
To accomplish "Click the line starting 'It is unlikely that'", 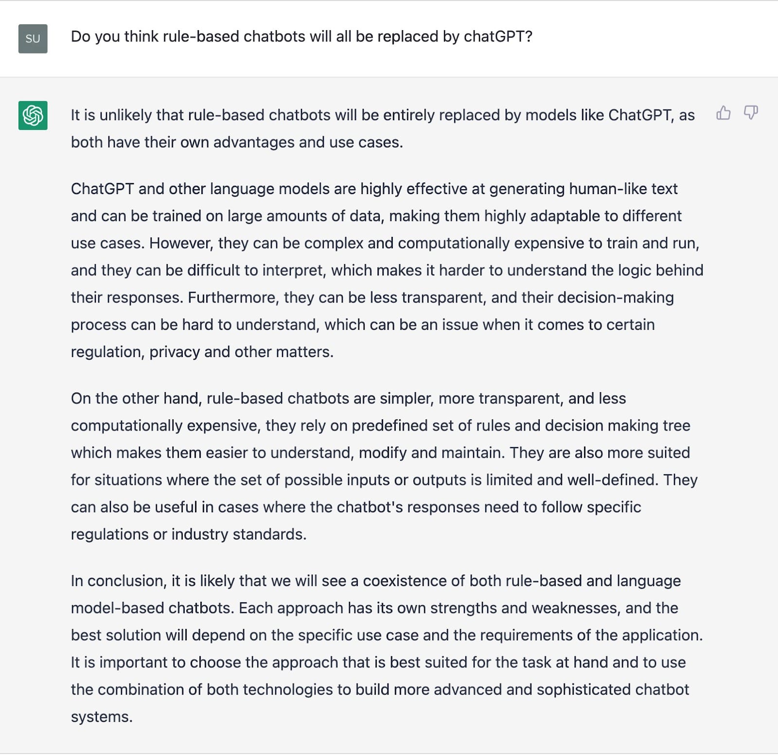I will [383, 115].
